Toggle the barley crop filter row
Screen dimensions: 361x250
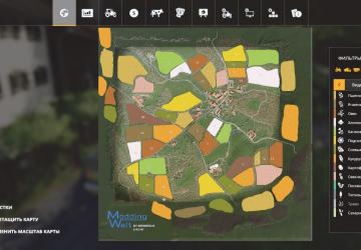[x=348, y=105]
